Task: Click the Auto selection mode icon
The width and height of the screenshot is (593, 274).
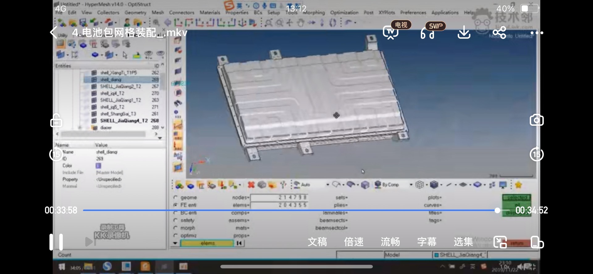Action: tap(297, 184)
